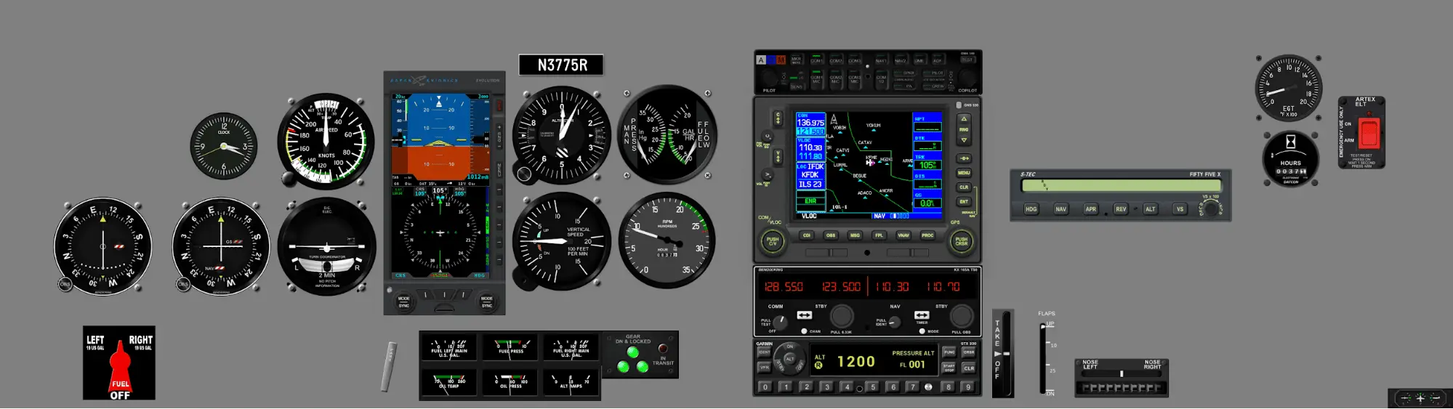Screen dimensions: 1453x409
Task: Click the rudder trim NOSE LEFT/RIGHT slider
Action: pyautogui.click(x=1122, y=373)
